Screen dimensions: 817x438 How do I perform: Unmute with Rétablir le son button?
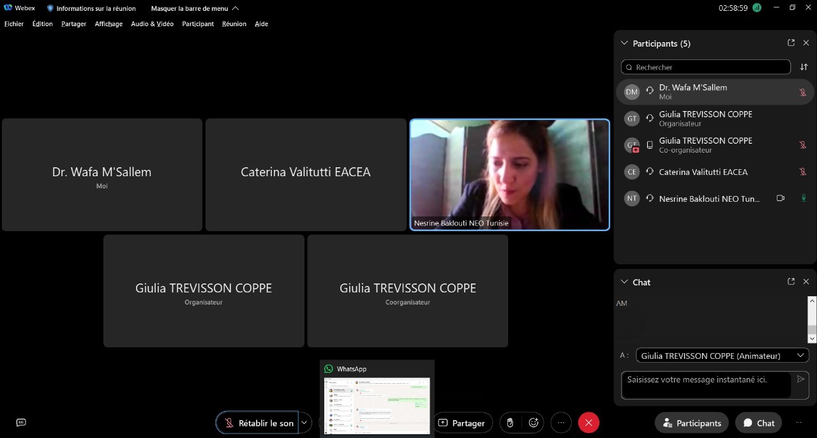coord(257,423)
